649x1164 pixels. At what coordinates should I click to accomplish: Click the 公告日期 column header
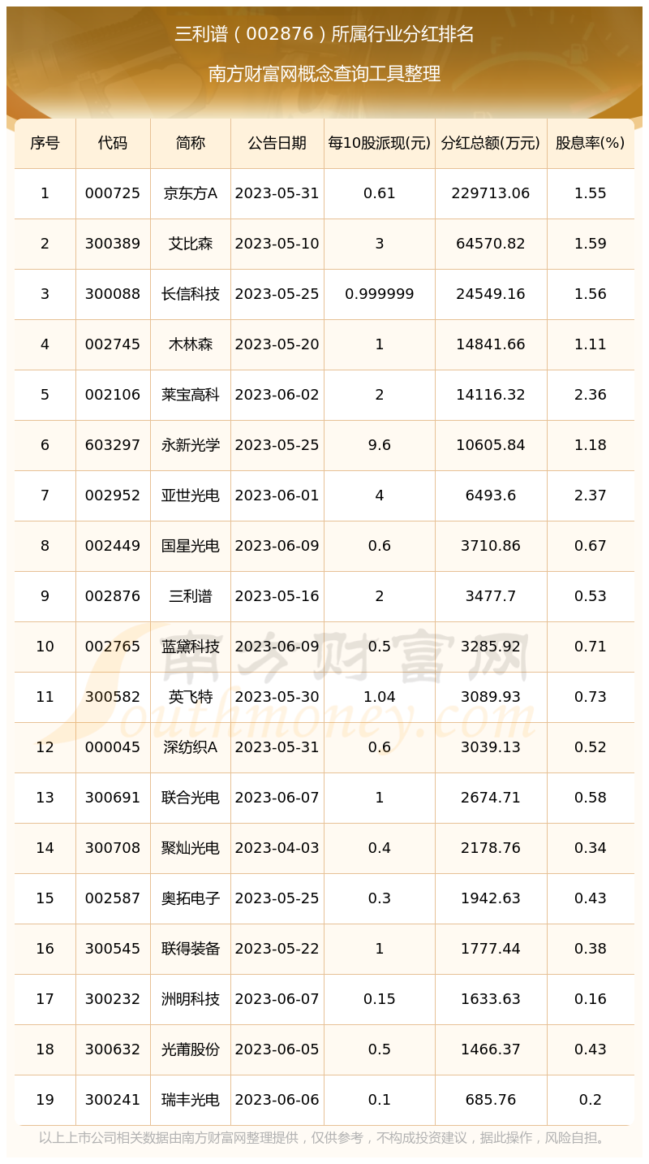click(277, 143)
